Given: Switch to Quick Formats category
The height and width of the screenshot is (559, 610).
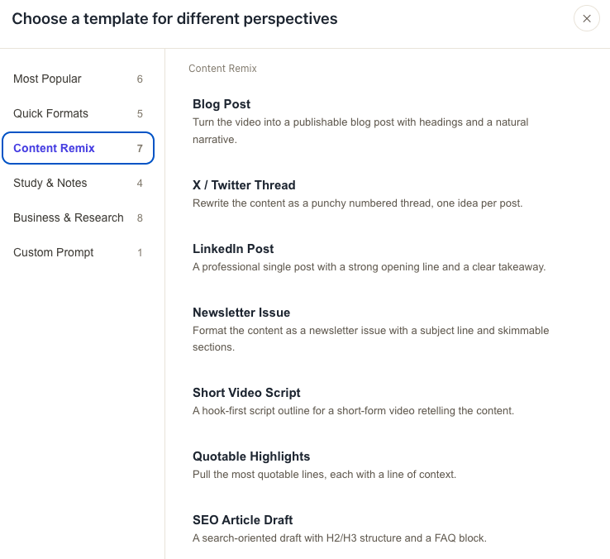Looking at the screenshot, I should coord(78,113).
